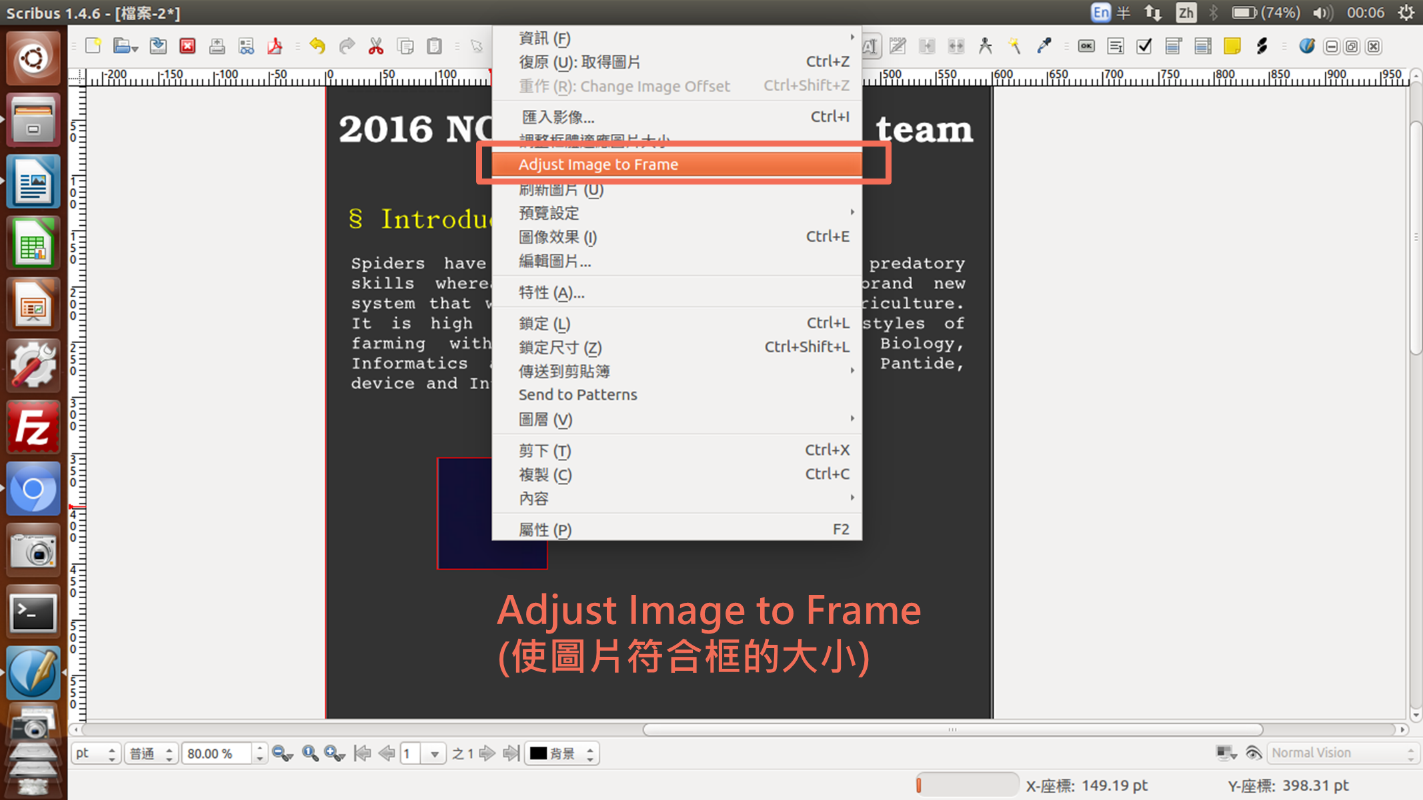1423x800 pixels.
Task: Select the Unlink Text Frames tool
Action: [x=956, y=46]
